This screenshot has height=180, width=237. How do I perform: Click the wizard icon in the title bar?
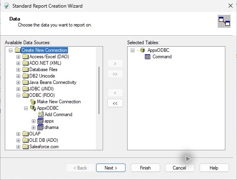point(6,6)
